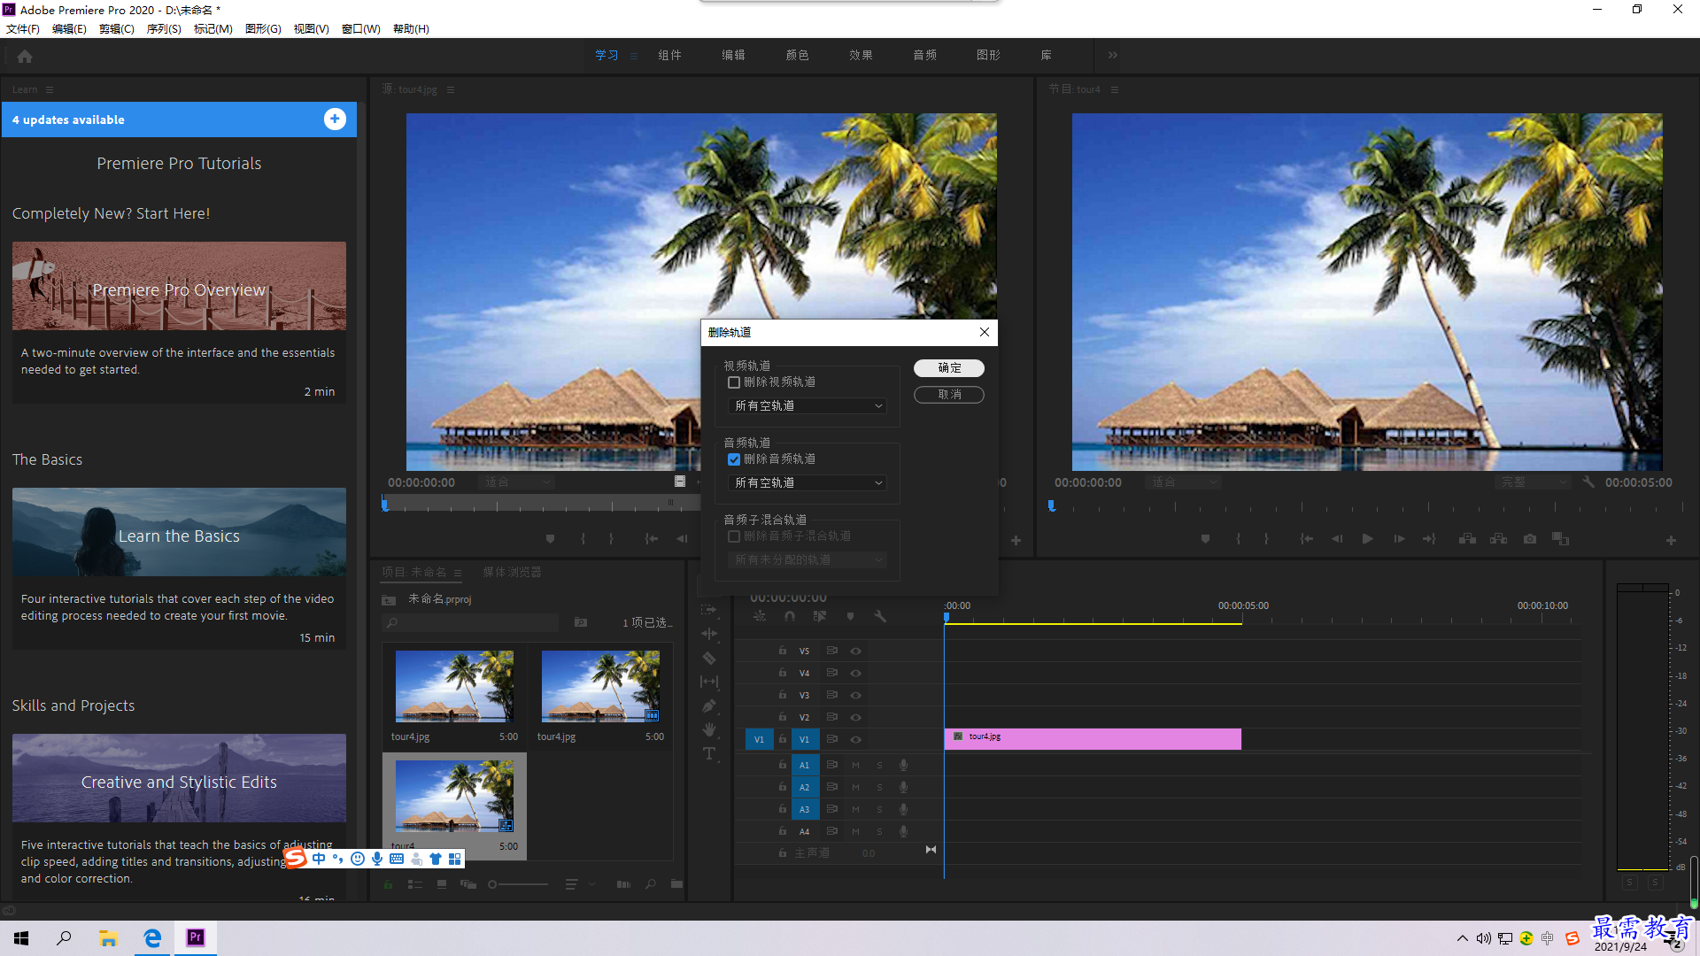Click the timeline playhead marker

[947, 618]
